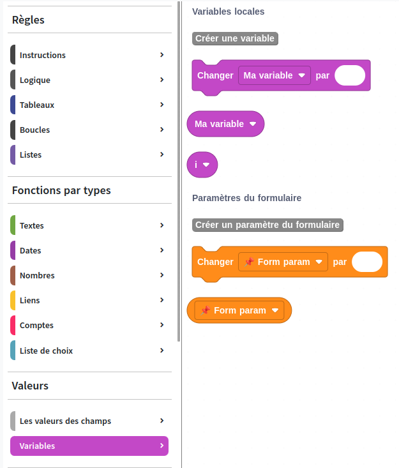Open the Comptes category

coord(36,325)
